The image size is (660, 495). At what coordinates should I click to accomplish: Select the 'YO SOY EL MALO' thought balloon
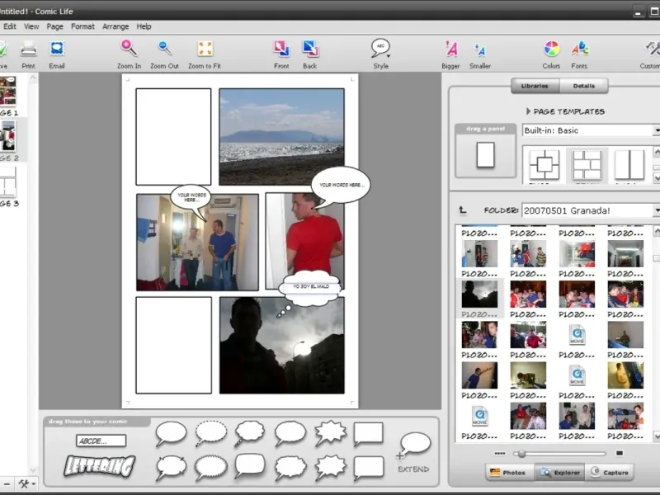pos(311,288)
